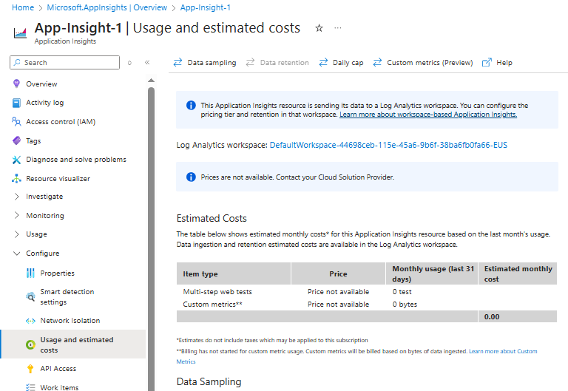This screenshot has height=391, width=568.
Task: Click the Monthly usage column header
Action: [x=432, y=273]
